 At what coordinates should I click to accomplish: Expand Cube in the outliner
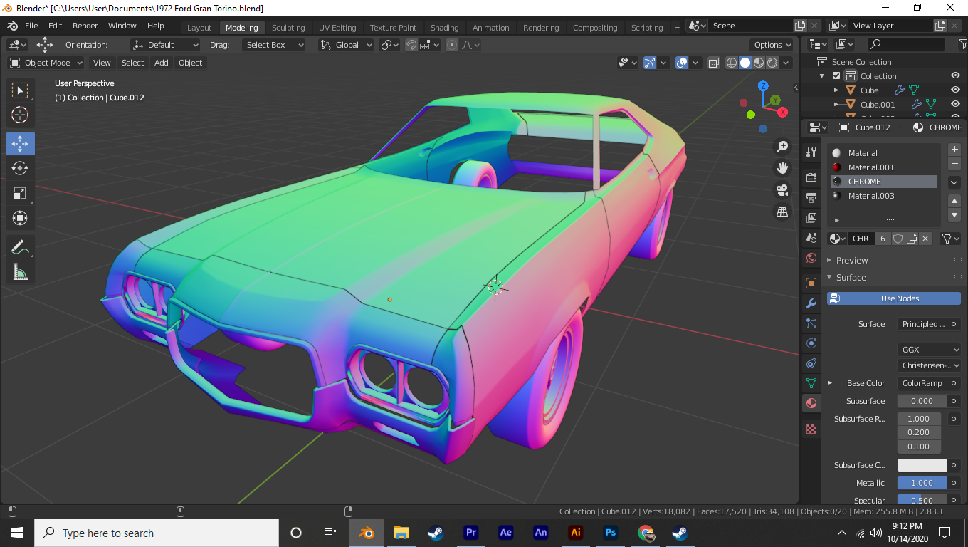[836, 90]
